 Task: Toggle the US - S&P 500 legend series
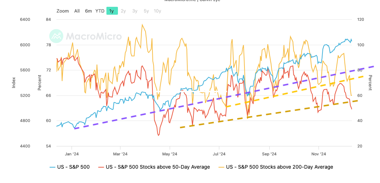click(70, 167)
